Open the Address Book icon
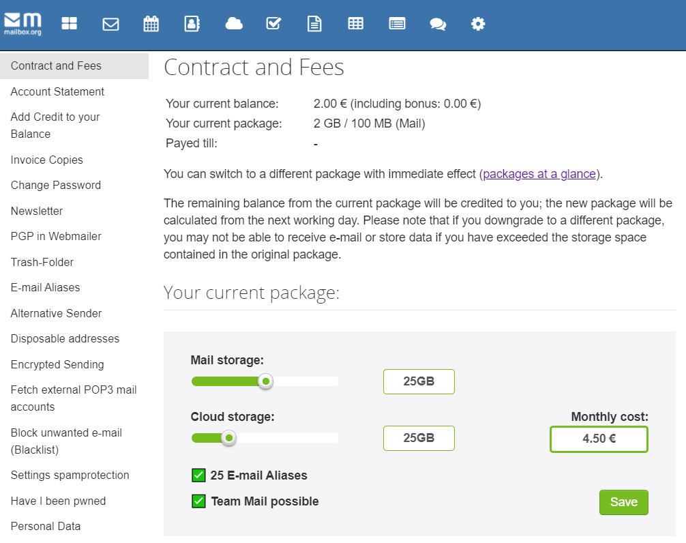 [192, 24]
